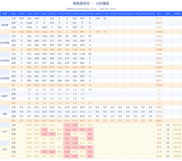
Task: Click the 7:00 column header
Action: coord(29,14)
